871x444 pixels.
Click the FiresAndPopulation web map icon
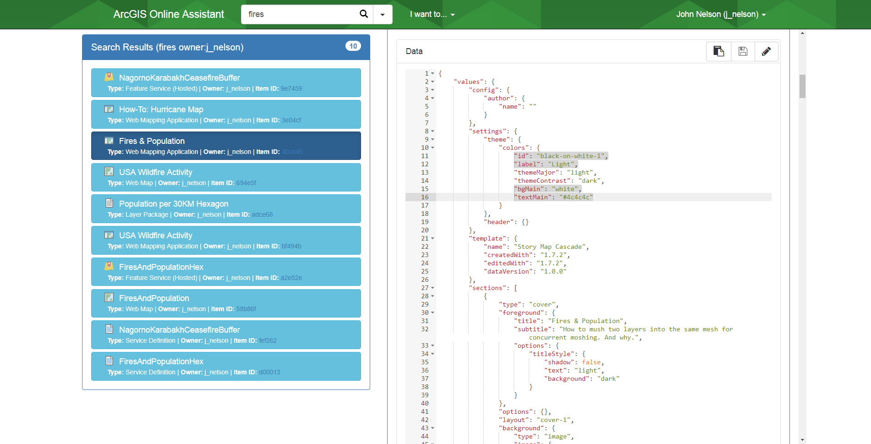(109, 297)
